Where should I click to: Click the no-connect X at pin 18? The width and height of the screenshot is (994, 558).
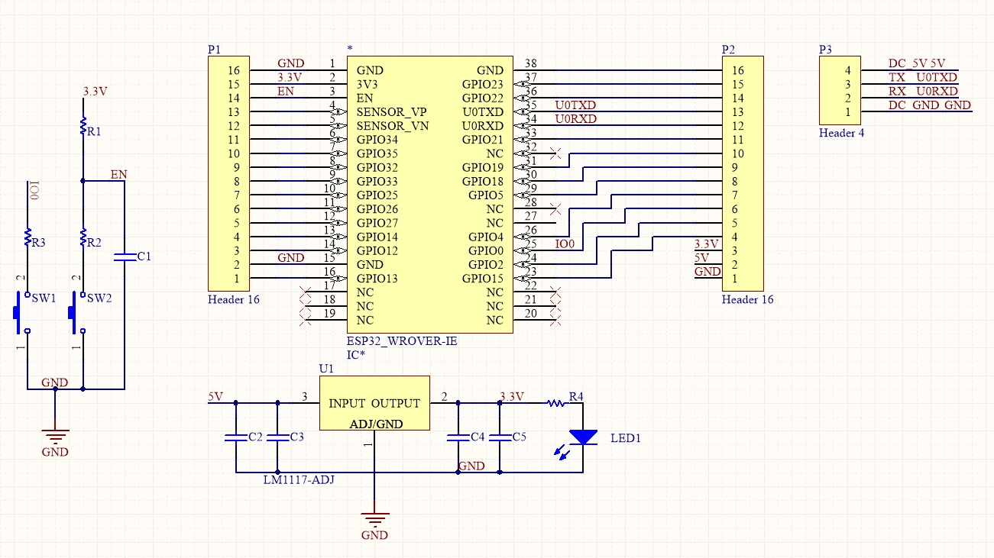(x=306, y=306)
